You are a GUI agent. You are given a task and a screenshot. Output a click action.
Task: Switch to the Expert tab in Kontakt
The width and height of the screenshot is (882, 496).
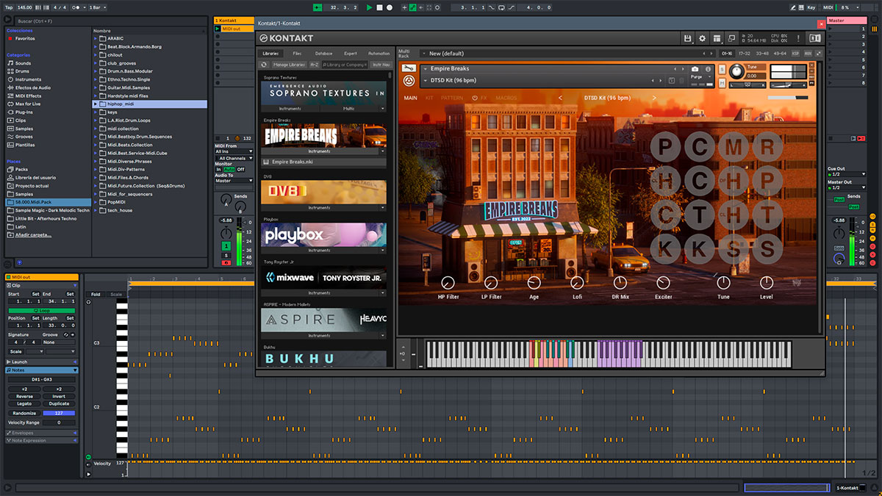click(351, 54)
